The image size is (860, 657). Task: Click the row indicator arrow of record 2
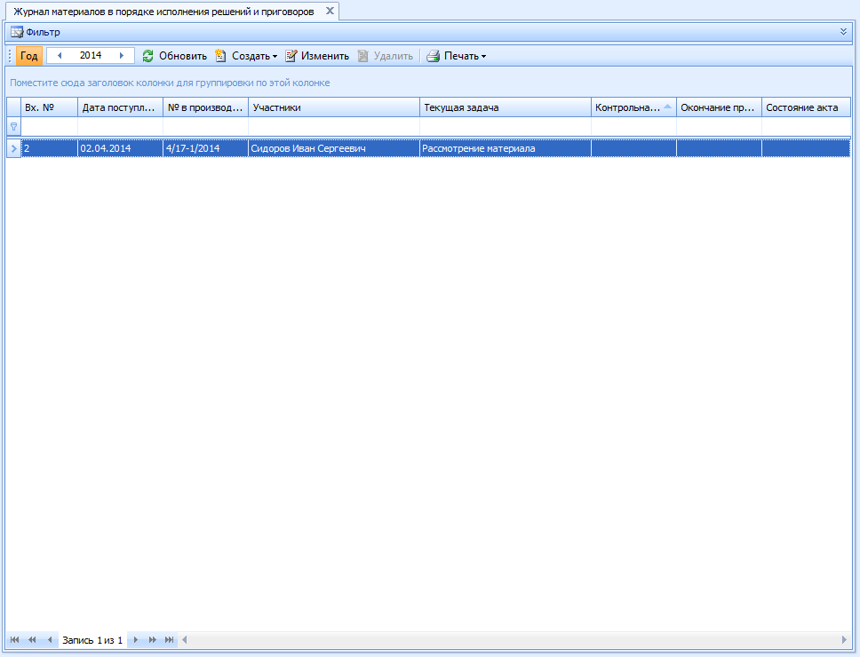13,148
